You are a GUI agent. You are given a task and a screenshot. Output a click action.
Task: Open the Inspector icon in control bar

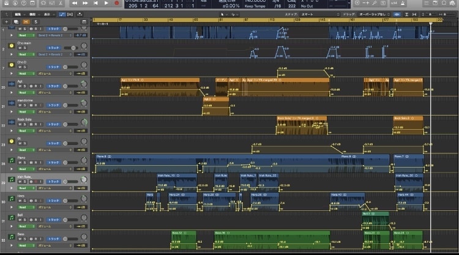point(15,3)
